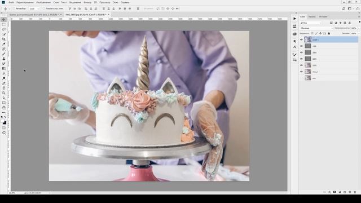The width and height of the screenshot is (361, 203).
Task: Open the fill percentage slider arrow
Action: coord(359,33)
